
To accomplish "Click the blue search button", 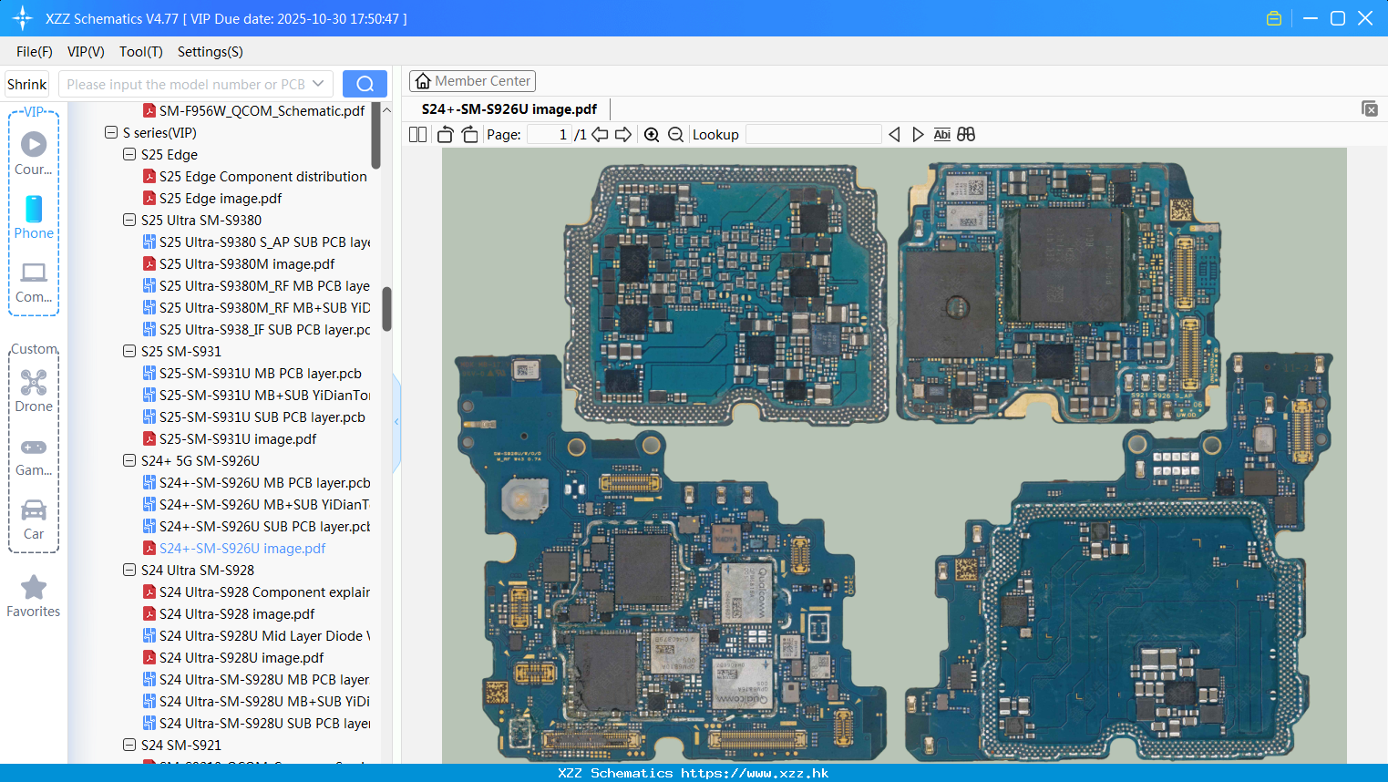I will coord(365,84).
